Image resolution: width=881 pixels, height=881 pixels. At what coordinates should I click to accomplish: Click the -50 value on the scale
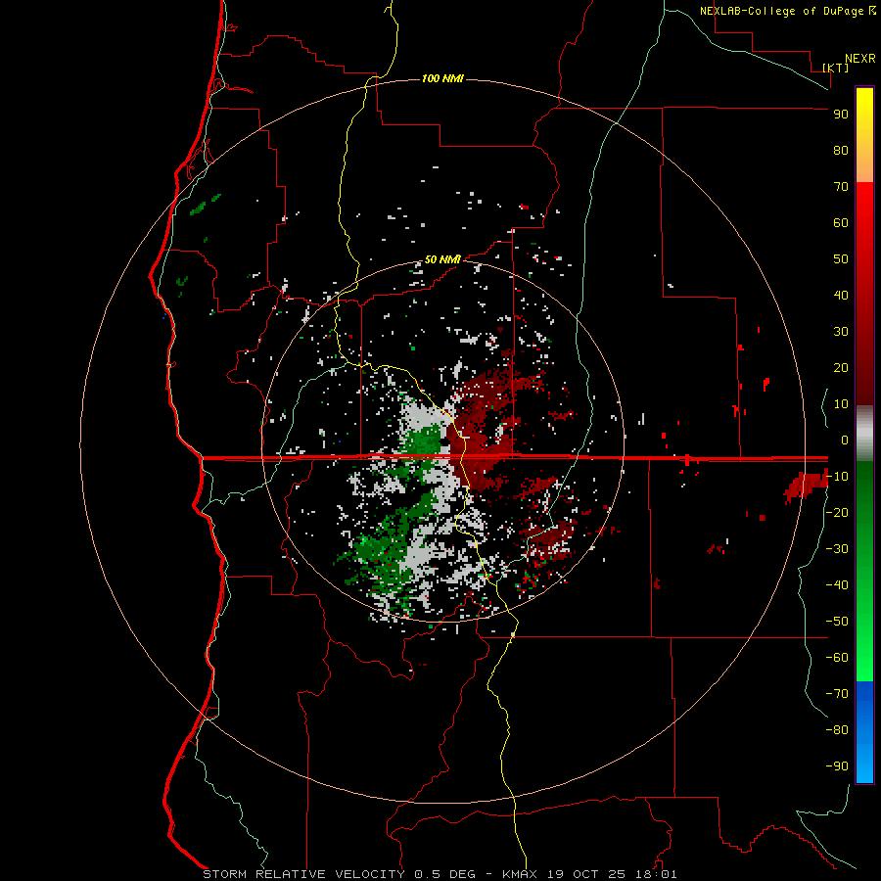[837, 621]
